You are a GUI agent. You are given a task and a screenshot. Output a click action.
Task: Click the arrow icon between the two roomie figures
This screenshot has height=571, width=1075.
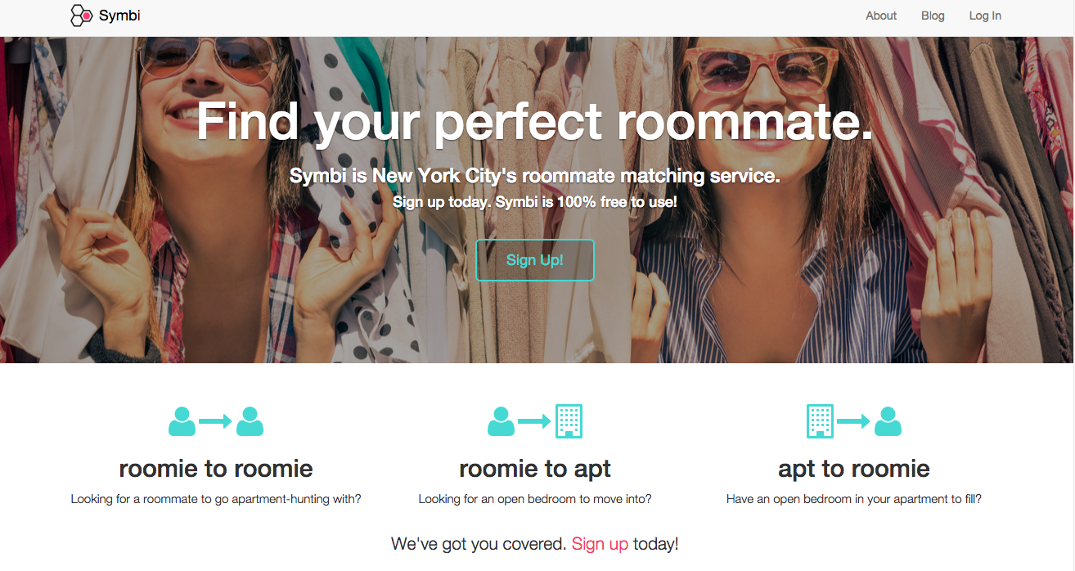click(x=216, y=421)
